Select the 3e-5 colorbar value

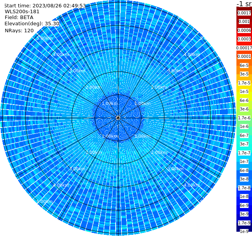[244, 74]
